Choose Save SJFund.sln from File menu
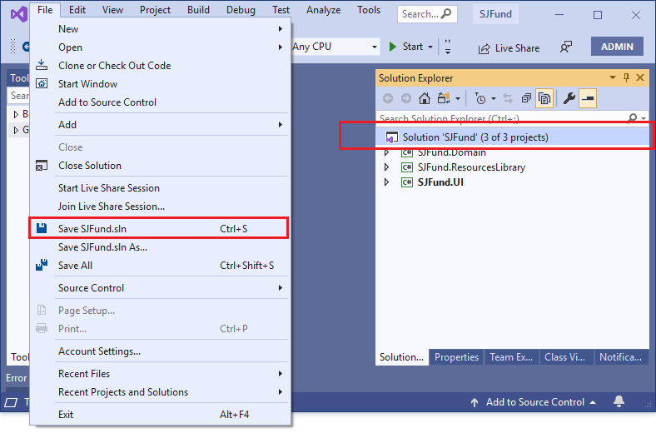Image resolution: width=656 pixels, height=438 pixels. (x=158, y=228)
